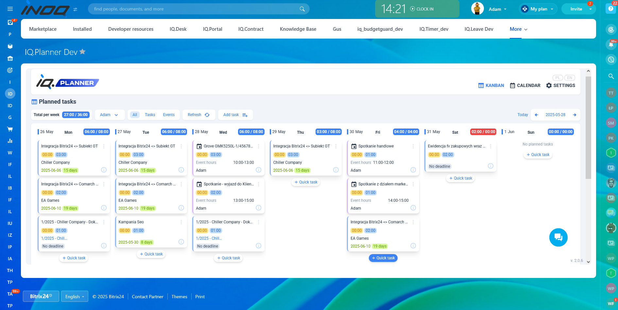Open the hamburger main menu
The height and width of the screenshot is (310, 618).
[10, 9]
